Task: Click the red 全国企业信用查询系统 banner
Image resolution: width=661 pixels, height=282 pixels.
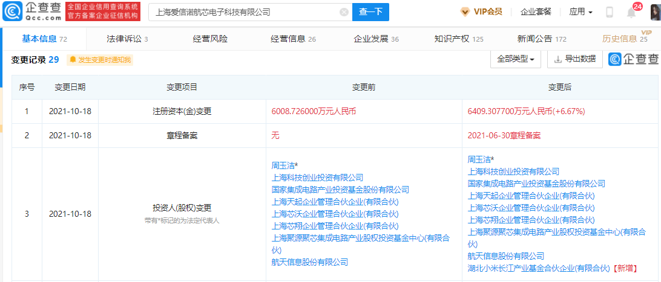Action: pyautogui.click(x=103, y=11)
